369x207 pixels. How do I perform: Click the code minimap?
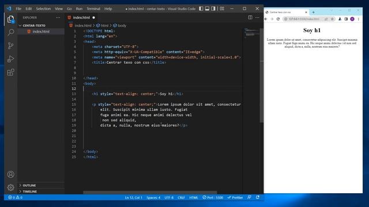click(x=251, y=33)
